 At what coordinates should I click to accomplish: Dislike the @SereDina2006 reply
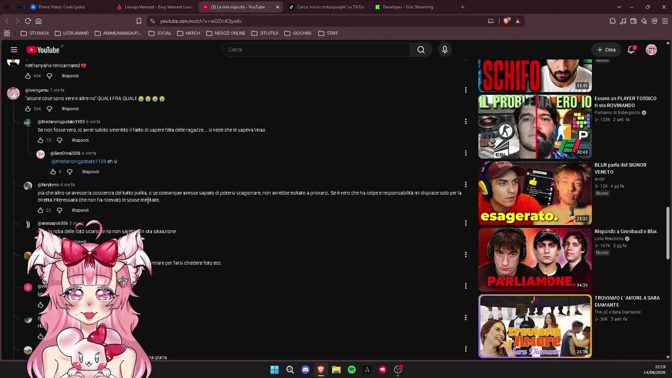pos(69,172)
